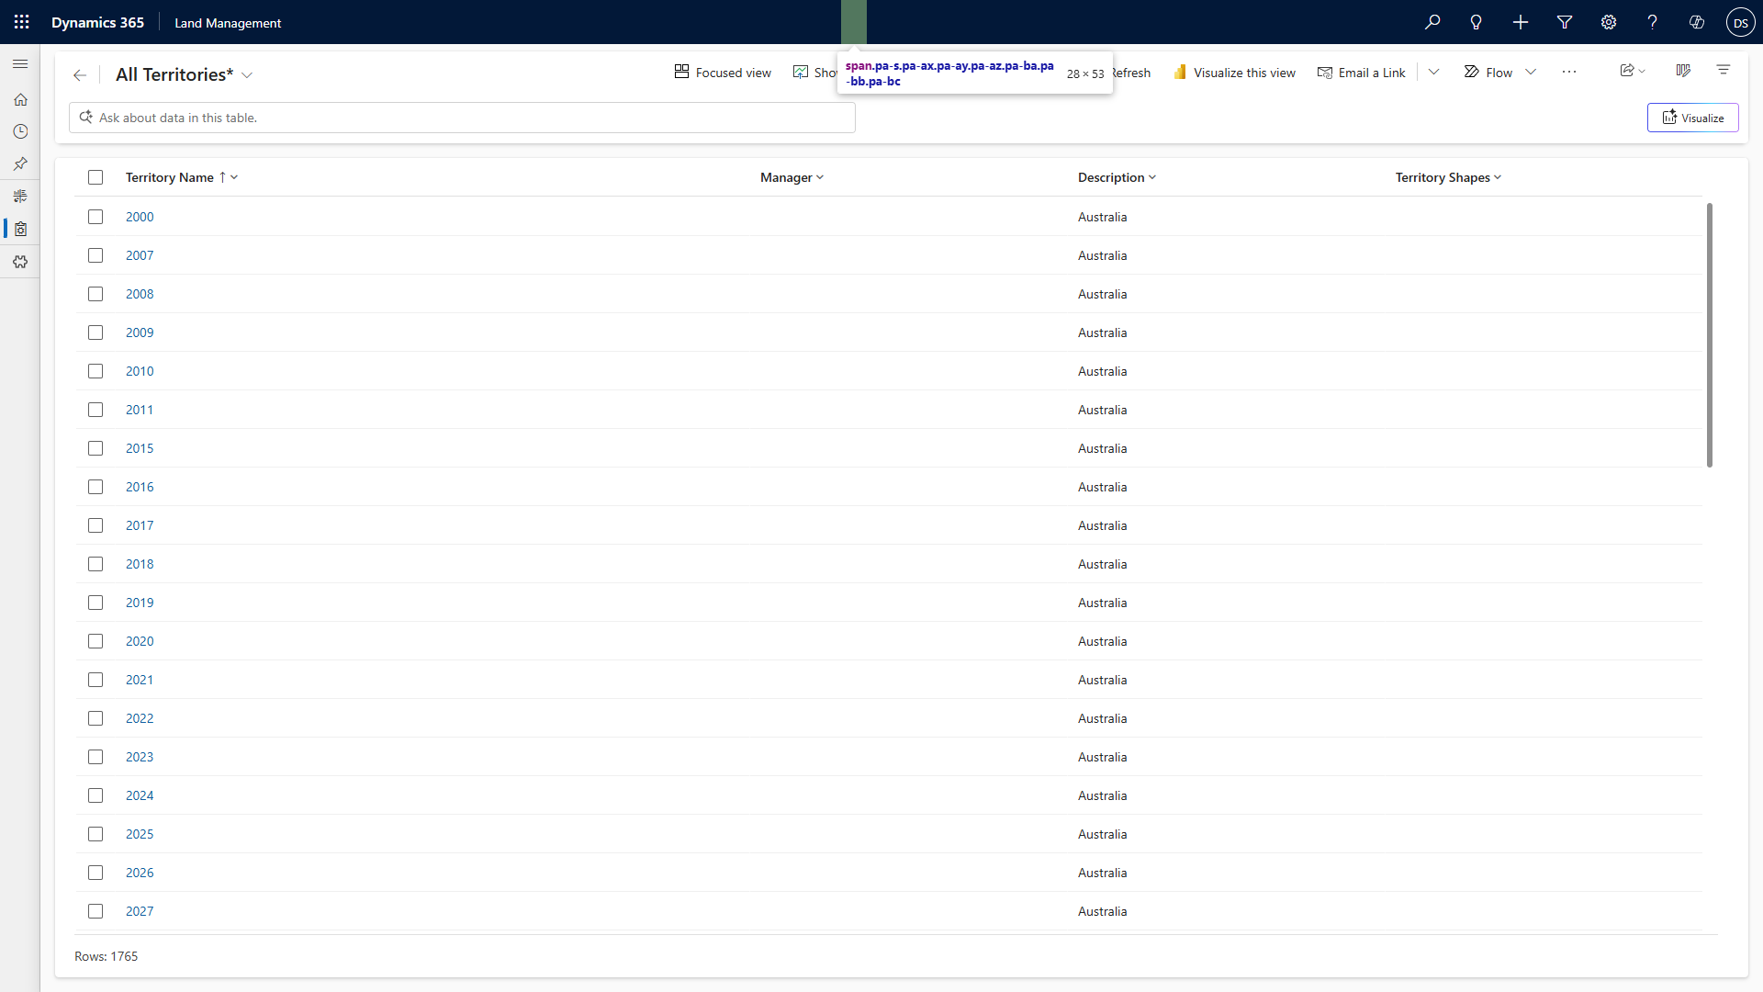Open the app launcher waffle icon

click(20, 22)
